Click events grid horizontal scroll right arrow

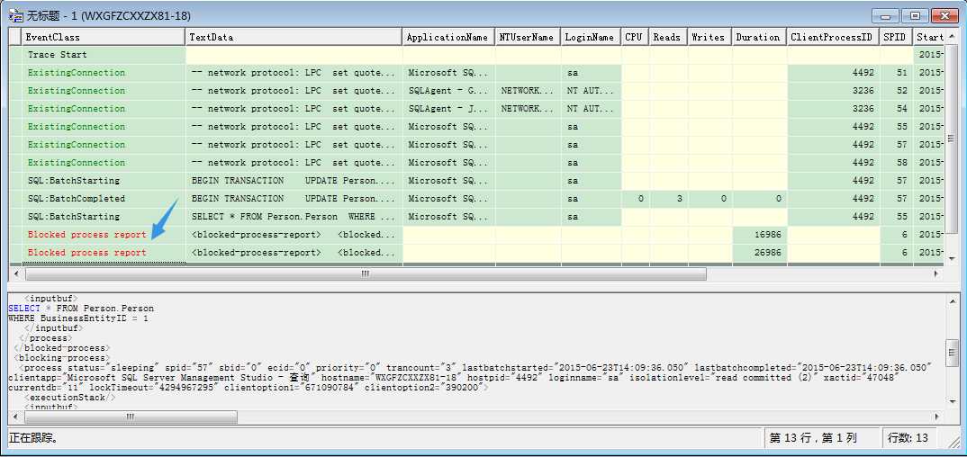pyautogui.click(x=937, y=273)
